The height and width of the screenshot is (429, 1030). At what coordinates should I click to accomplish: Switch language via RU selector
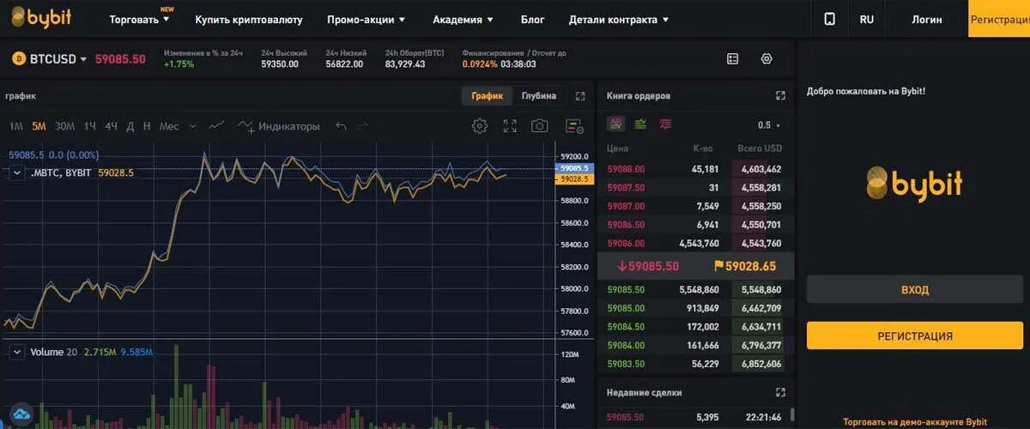pos(867,19)
